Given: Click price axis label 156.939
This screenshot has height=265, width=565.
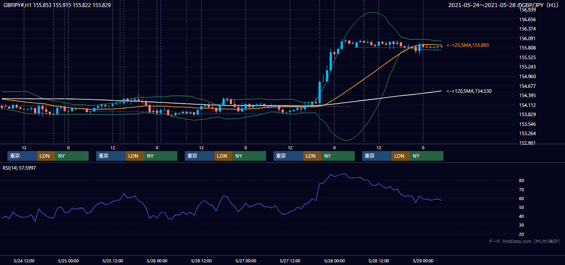Looking at the screenshot, I should point(527,10).
